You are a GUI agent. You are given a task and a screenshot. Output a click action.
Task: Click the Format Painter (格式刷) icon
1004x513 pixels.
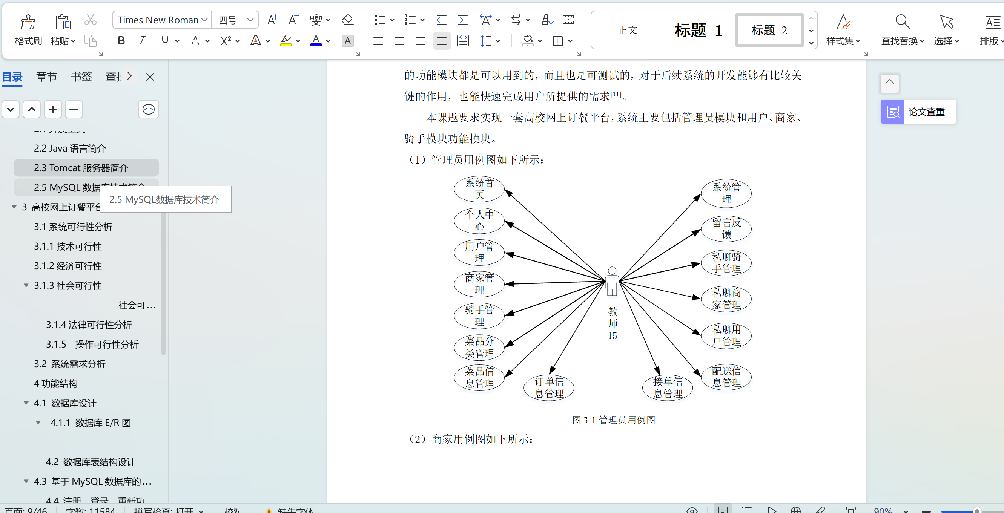(x=28, y=23)
